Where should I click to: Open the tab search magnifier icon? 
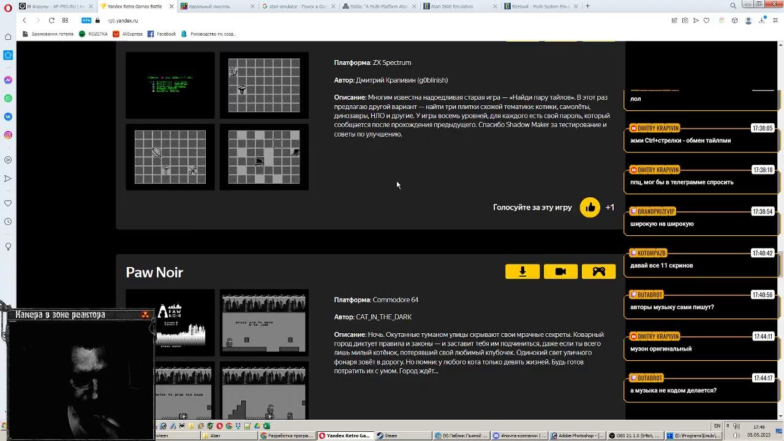click(x=733, y=6)
